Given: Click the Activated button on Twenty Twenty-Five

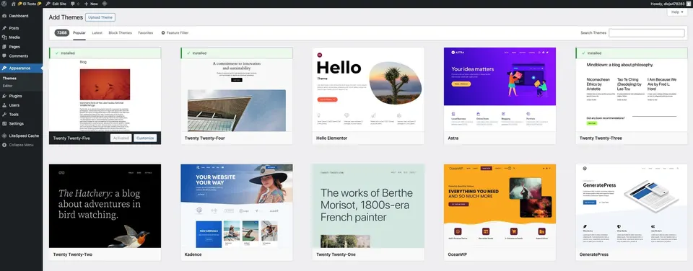Looking at the screenshot, I should coord(121,138).
